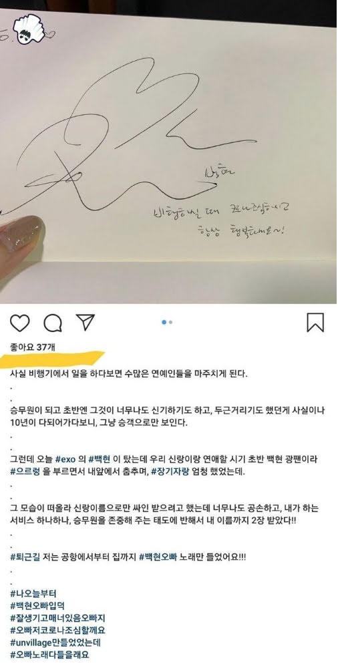Open the autograph photo
This screenshot has height=664, width=338.
point(168,152)
